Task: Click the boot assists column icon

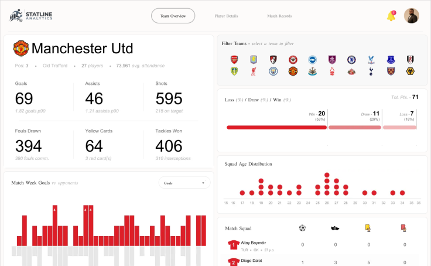Action: tap(335, 228)
